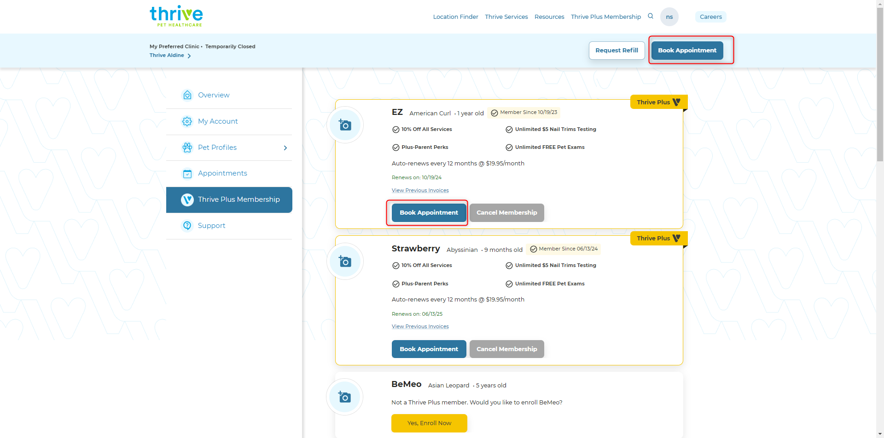Image resolution: width=884 pixels, height=438 pixels.
Task: Click Strawberry pet name heading
Action: (416, 249)
